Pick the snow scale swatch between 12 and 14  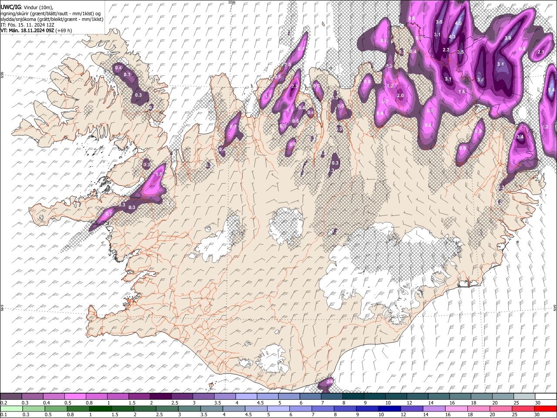click(417, 396)
